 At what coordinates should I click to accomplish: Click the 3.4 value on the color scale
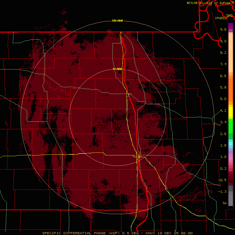[x=223, y=122]
